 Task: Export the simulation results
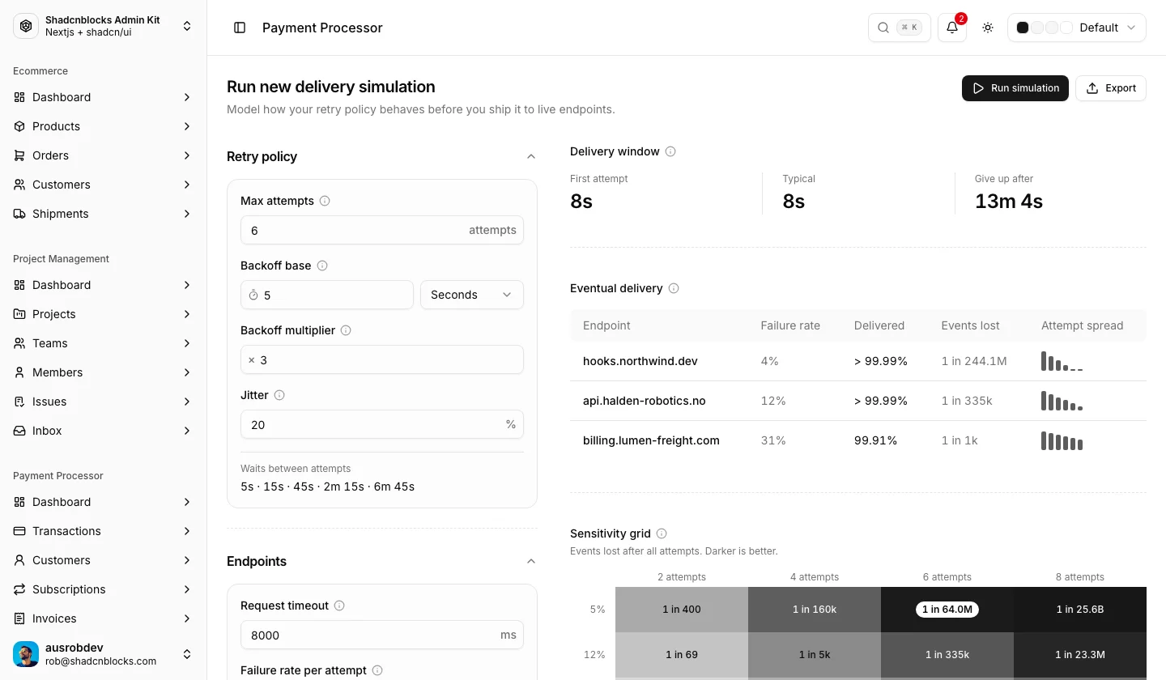[1111, 88]
